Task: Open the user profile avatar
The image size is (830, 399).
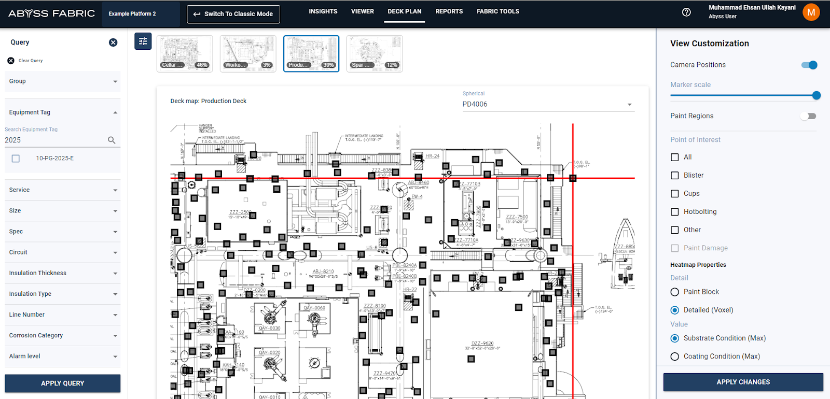Action: (x=811, y=12)
